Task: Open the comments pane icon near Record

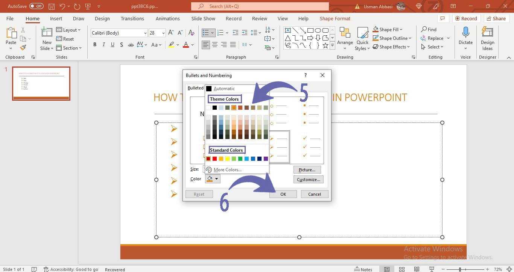Action: click(x=443, y=18)
